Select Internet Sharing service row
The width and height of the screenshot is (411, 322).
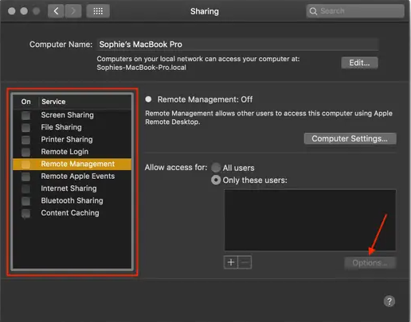pyautogui.click(x=72, y=188)
